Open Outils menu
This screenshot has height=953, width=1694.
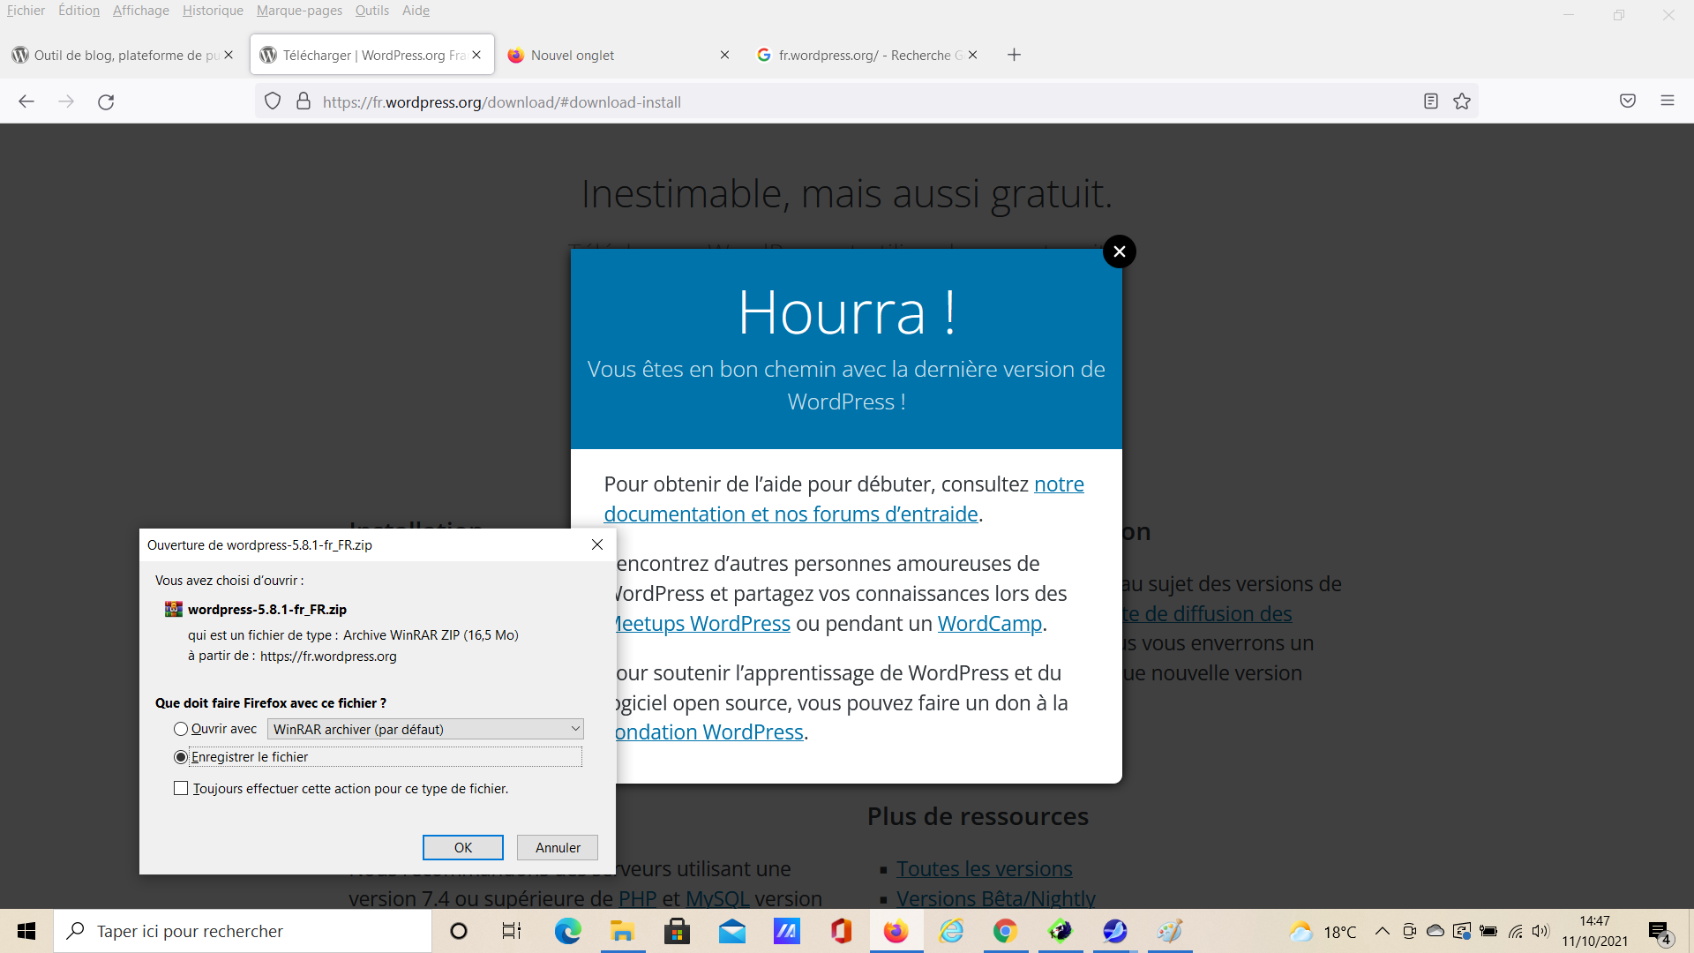[x=372, y=11]
